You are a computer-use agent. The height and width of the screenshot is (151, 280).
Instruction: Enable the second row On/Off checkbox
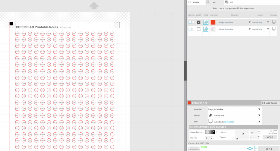coord(199,29)
